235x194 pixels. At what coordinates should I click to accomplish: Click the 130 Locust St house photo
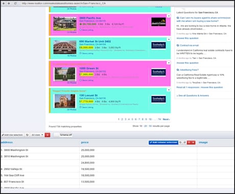click(65, 101)
